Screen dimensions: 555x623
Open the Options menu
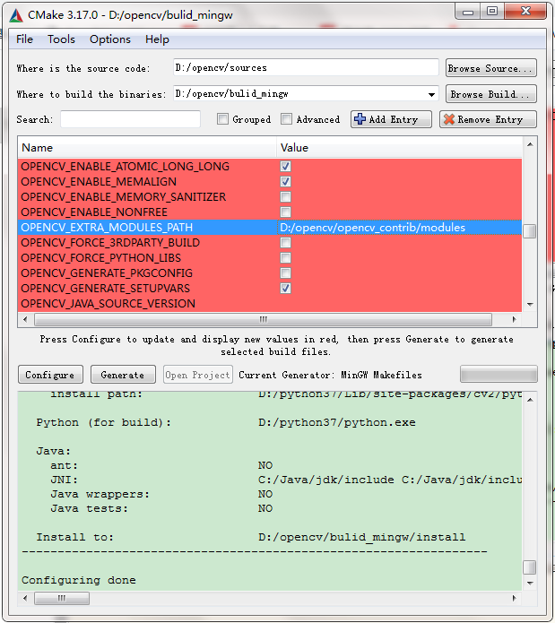tap(110, 39)
